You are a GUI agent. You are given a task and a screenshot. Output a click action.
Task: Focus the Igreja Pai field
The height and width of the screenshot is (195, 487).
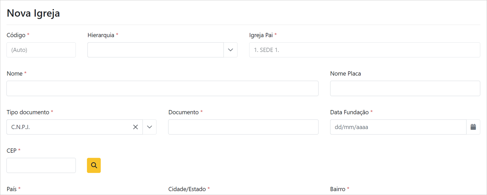tap(364, 50)
